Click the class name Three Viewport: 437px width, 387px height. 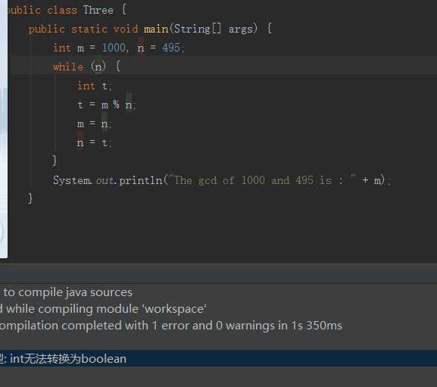tap(98, 10)
